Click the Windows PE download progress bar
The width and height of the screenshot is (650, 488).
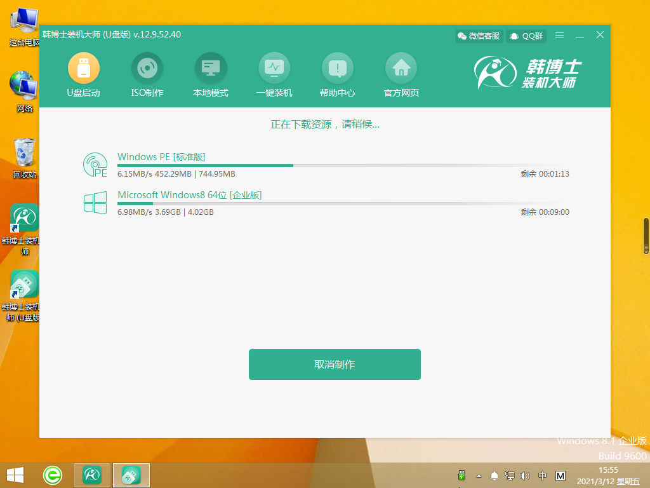(343, 165)
